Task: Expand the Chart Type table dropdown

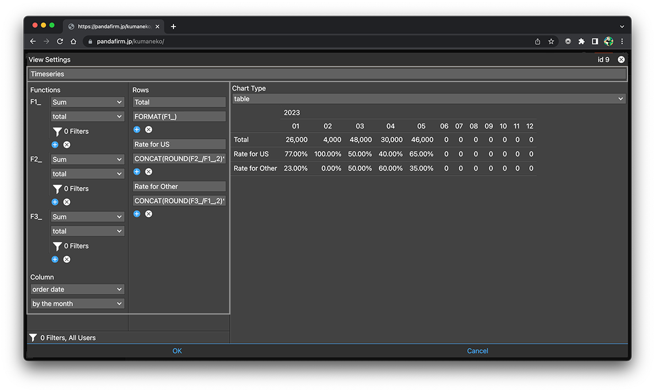Action: click(428, 99)
